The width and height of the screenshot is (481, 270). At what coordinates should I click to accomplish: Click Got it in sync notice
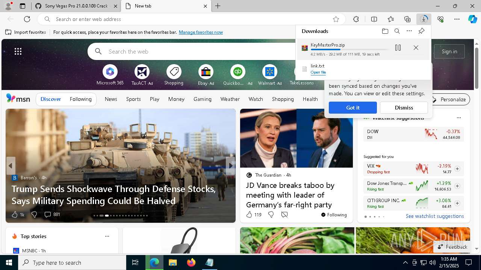352,108
